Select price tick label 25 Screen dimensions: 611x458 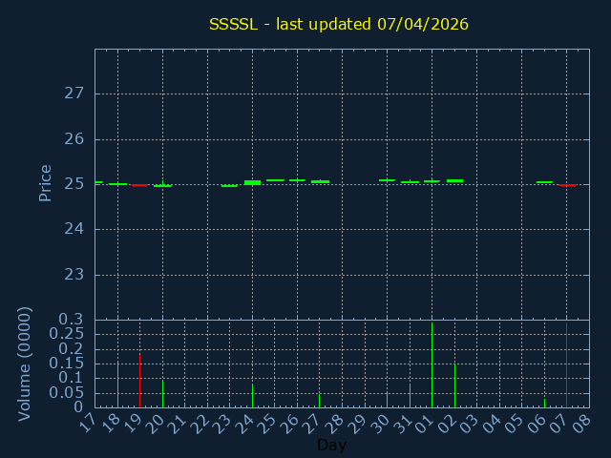point(74,184)
